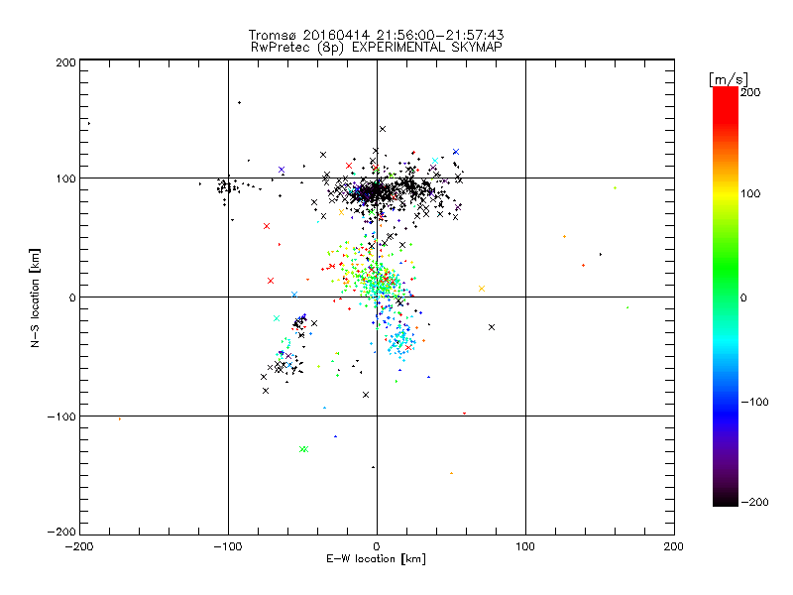Click the y-axis '0' tick label
This screenshot has height=595, width=793.
[x=72, y=297]
